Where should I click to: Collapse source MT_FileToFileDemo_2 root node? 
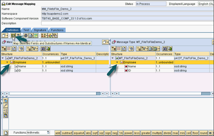(x=2, y=58)
